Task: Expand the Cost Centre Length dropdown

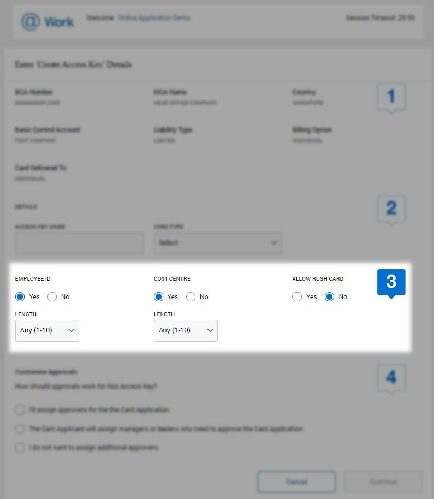Action: (186, 330)
